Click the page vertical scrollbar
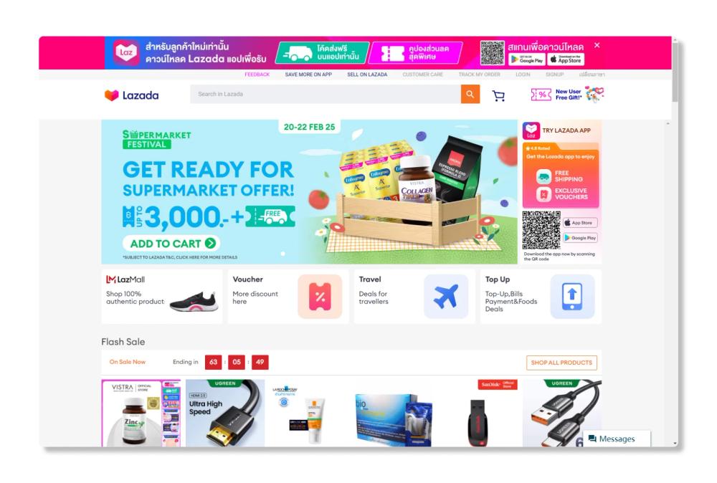 point(675,241)
